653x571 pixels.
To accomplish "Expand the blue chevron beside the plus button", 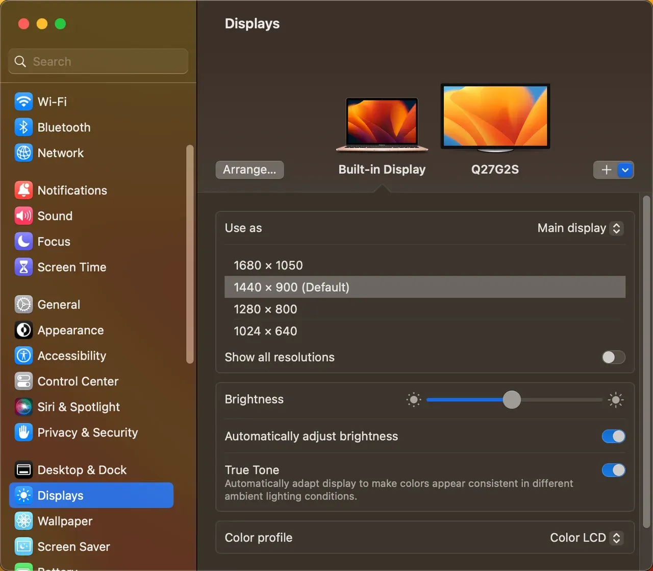I will click(x=625, y=170).
